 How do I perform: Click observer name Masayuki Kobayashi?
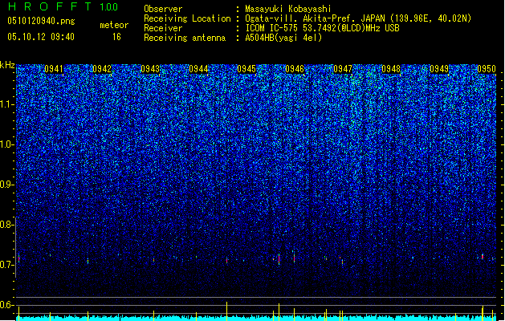288,9
